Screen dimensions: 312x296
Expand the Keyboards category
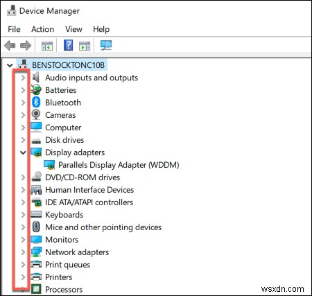coord(23,215)
